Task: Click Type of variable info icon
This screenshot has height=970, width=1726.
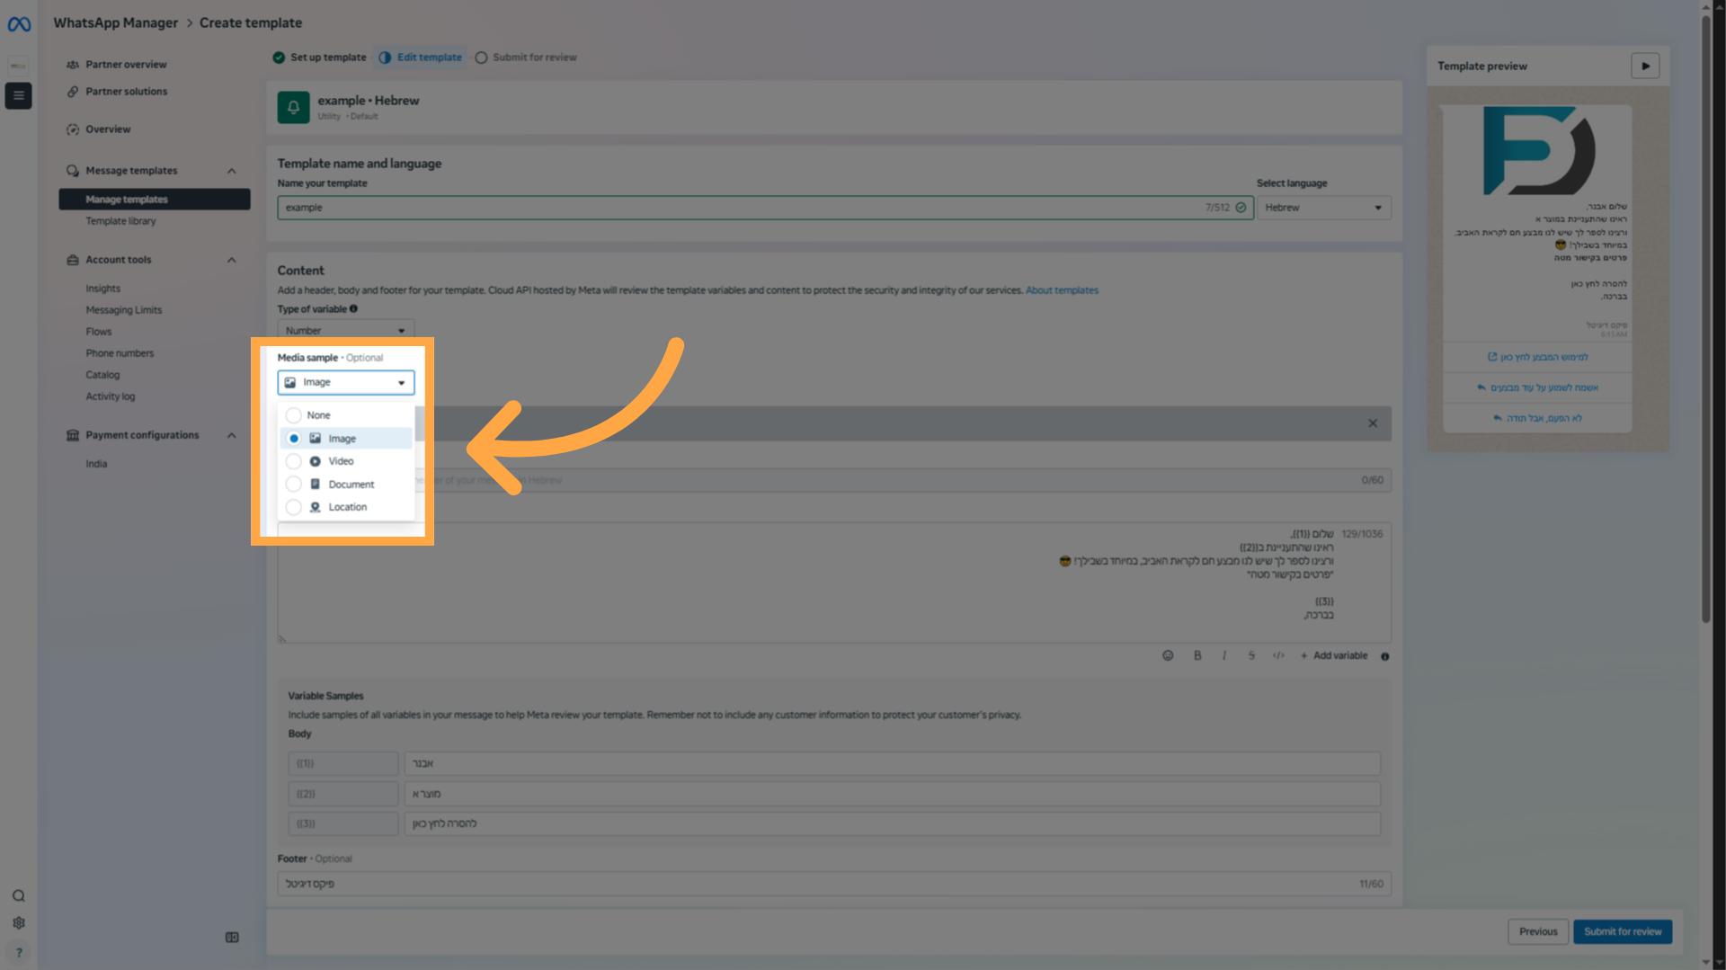Action: (353, 308)
